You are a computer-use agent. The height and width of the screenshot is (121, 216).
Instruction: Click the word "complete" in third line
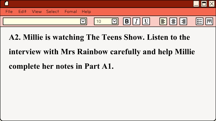[24, 66]
